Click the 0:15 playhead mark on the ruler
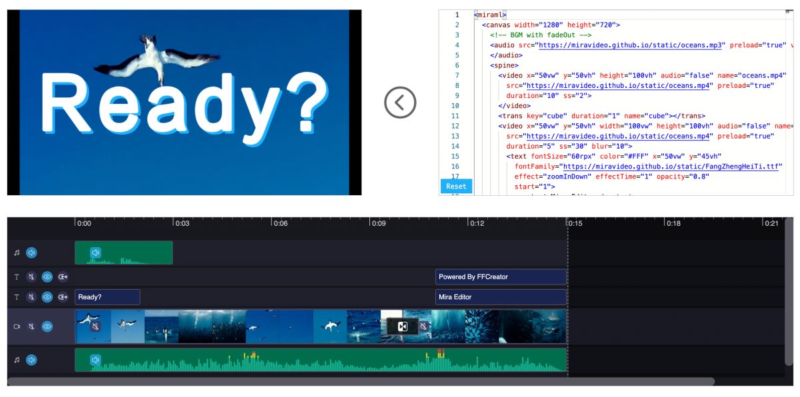 tap(574, 223)
